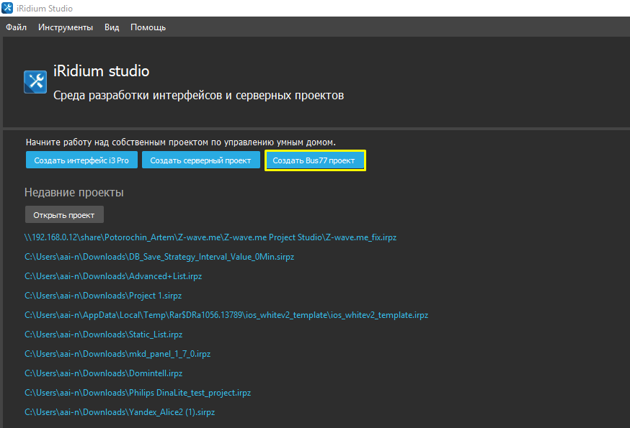The image size is (630, 428).
Task: Open ios_whitev2_template.irpz recent project
Action: (226, 315)
